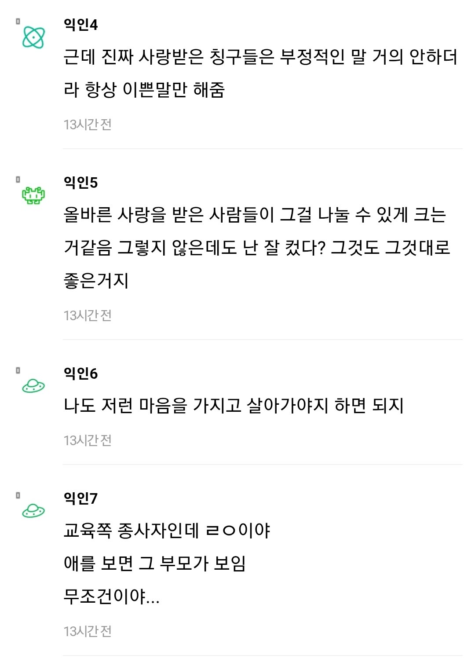Click 익인6's UFO avatar icon
Image resolution: width=475 pixels, height=659 pixels.
click(33, 386)
